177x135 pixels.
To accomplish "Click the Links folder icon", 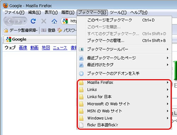I will [x=81, y=90].
